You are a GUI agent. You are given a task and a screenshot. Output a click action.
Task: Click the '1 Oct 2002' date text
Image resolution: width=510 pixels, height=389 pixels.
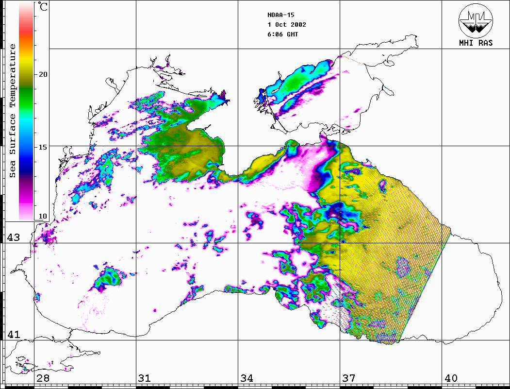tap(287, 25)
